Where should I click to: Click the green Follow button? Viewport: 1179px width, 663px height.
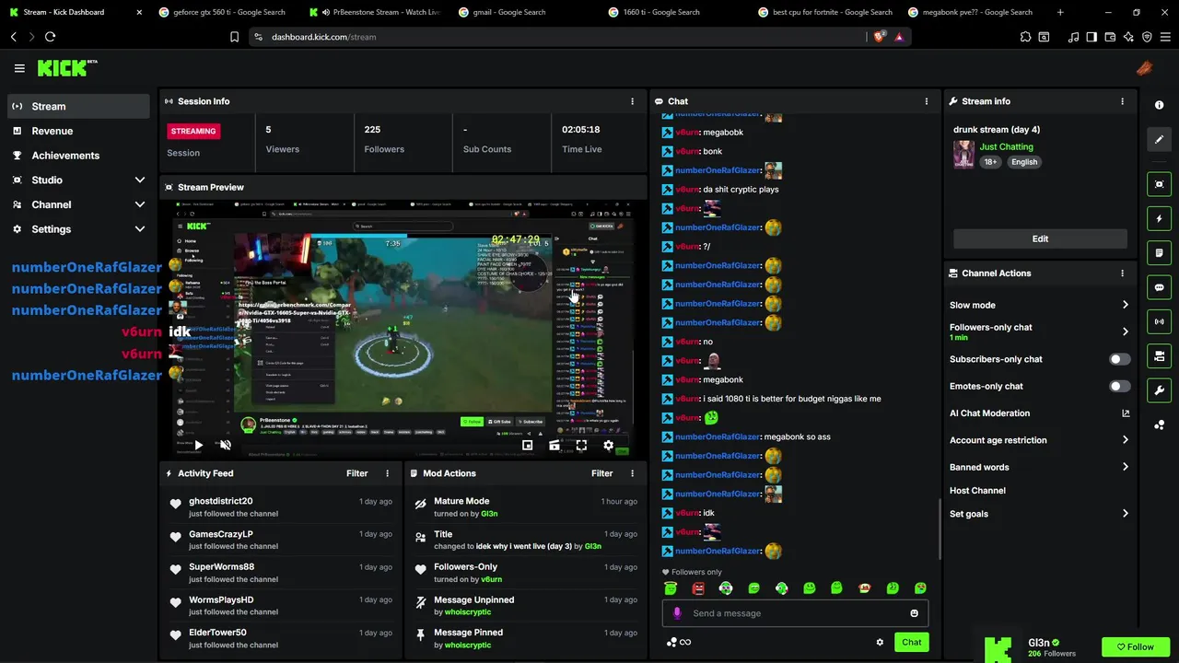pyautogui.click(x=1135, y=647)
